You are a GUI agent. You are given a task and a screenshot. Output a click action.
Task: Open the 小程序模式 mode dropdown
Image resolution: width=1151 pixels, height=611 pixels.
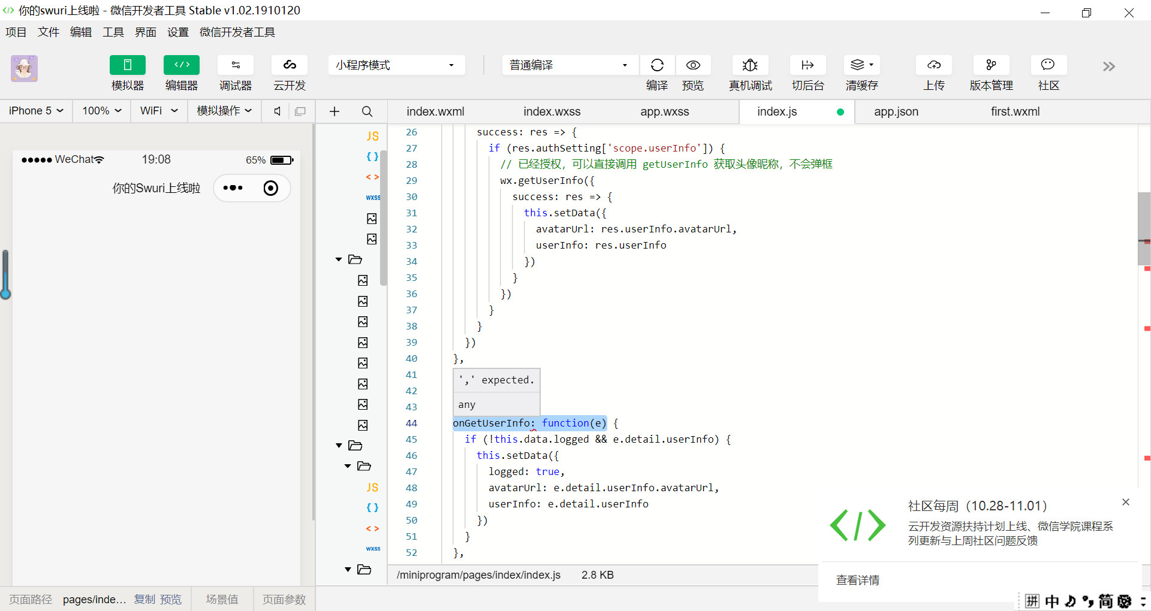pyautogui.click(x=396, y=65)
